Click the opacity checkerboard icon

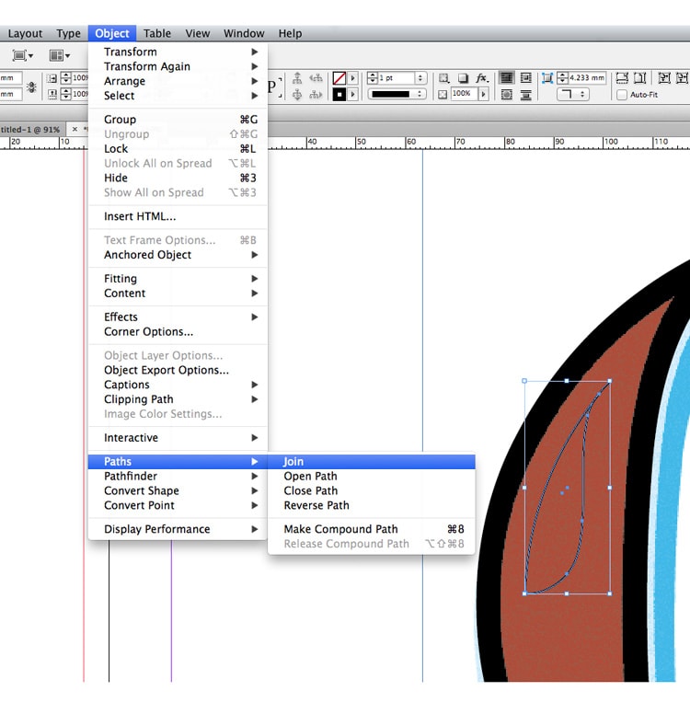click(x=443, y=94)
